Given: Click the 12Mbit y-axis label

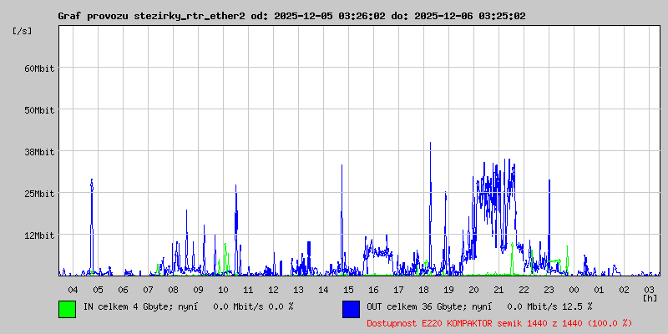Looking at the screenshot, I should [39, 235].
